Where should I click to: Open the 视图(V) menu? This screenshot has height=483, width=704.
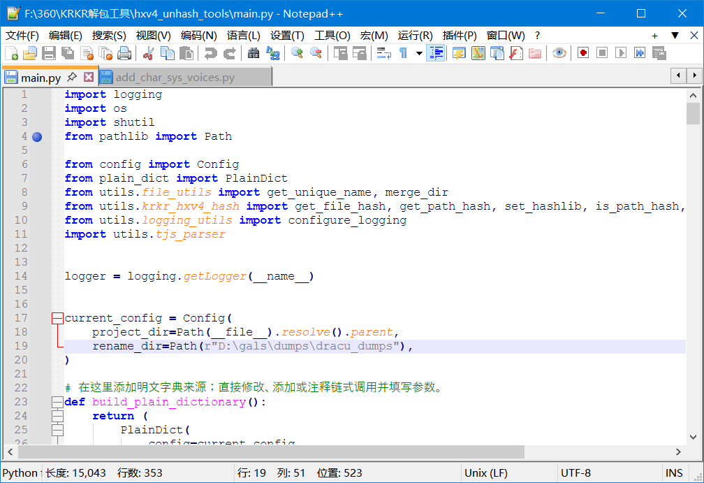154,36
